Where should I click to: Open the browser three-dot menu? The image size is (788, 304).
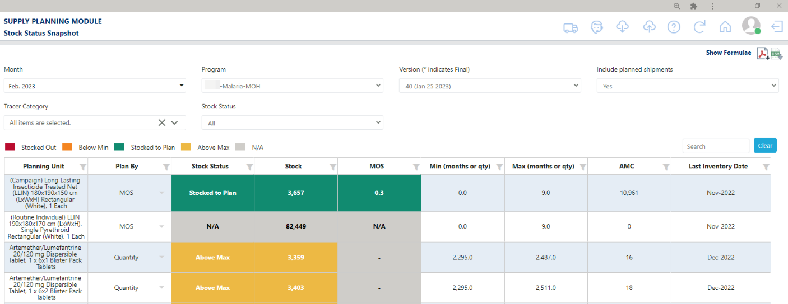[712, 6]
